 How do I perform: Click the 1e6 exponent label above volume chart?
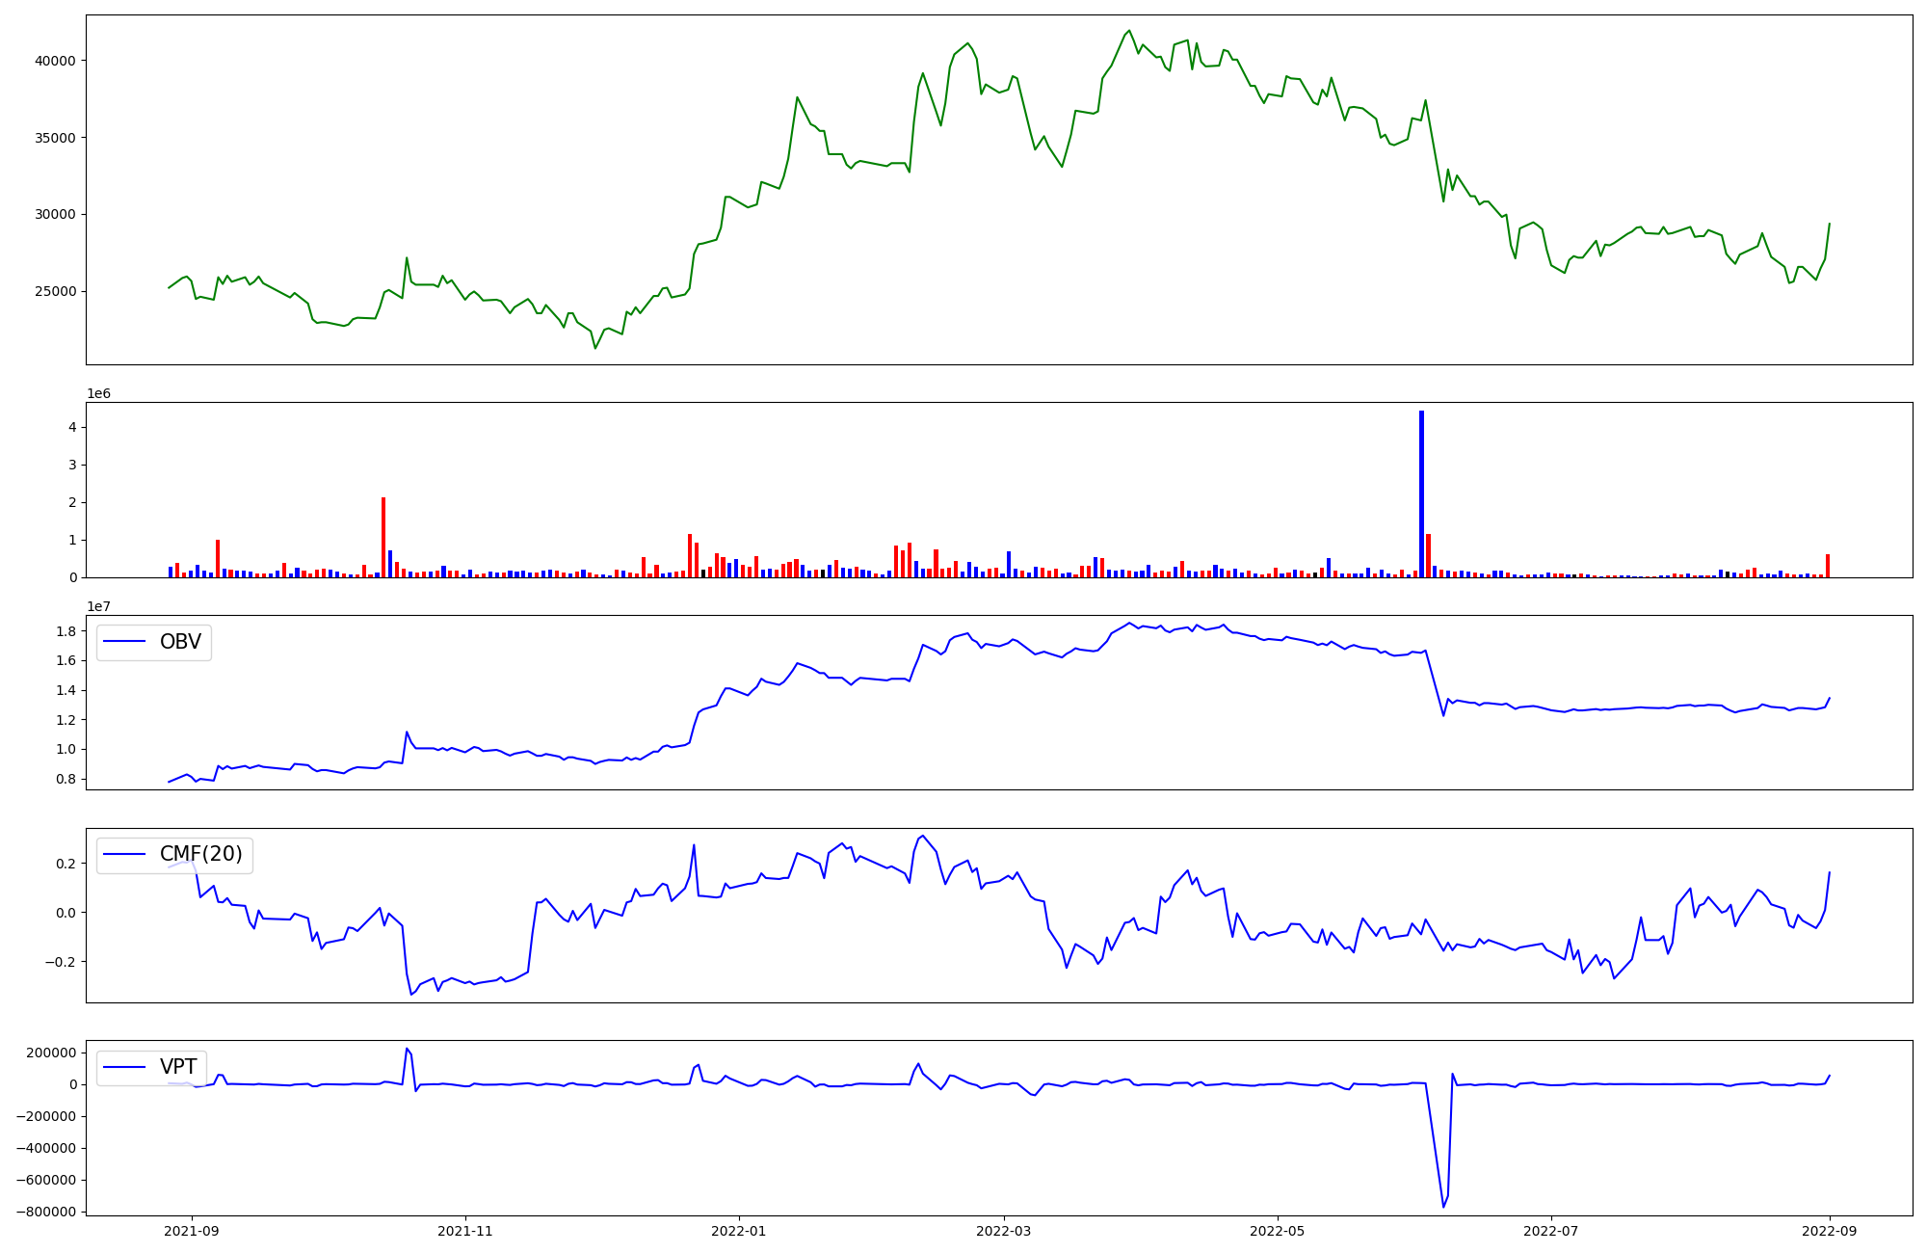[98, 393]
